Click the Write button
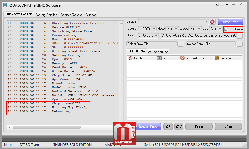The height and width of the screenshot is (149, 249). click(x=228, y=127)
